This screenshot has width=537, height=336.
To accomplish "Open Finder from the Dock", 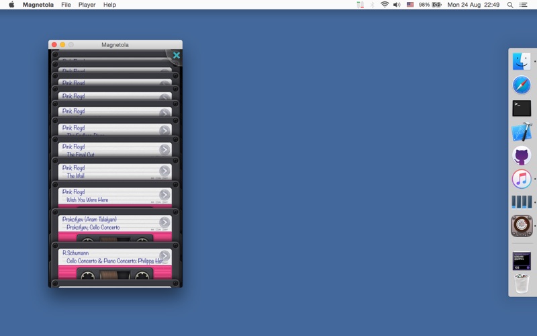I will coord(522,61).
